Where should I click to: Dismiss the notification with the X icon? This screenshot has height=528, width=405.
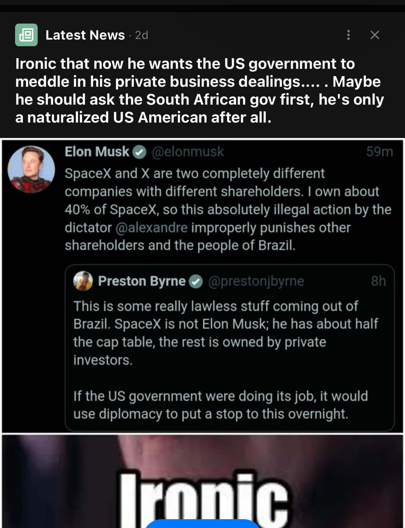click(x=375, y=35)
